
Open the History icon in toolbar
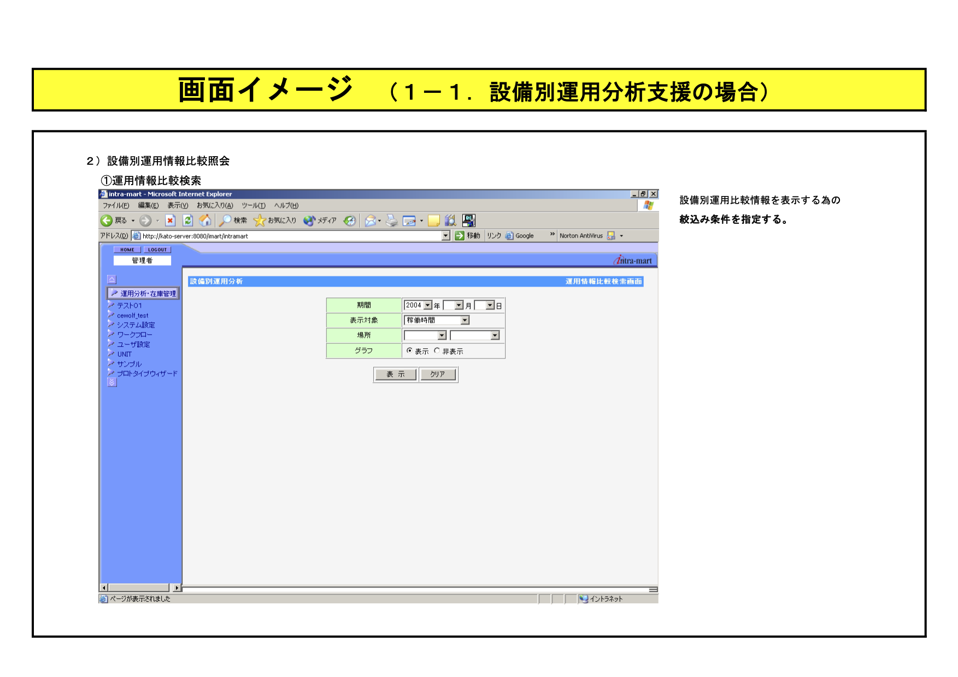[350, 221]
